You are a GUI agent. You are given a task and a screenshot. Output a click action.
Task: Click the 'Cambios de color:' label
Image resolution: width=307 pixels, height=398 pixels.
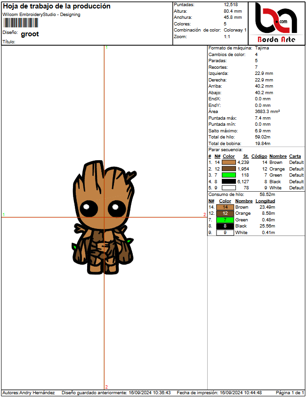click(227, 55)
